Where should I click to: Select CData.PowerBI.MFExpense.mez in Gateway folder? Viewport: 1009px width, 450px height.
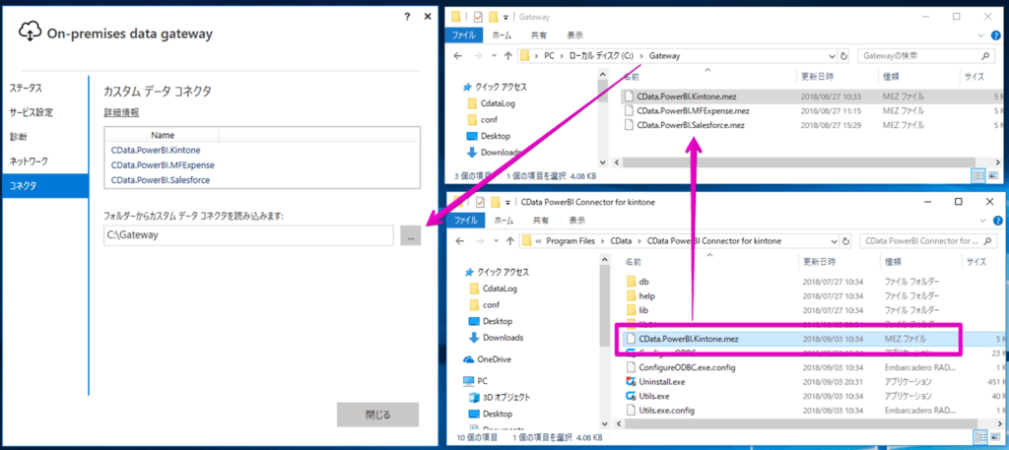click(x=693, y=110)
